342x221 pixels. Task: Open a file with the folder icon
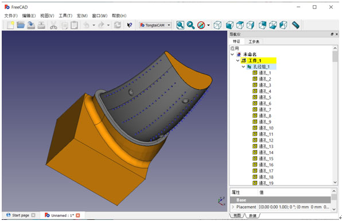(21, 25)
